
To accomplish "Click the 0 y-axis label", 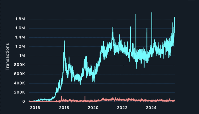I will point(24,102).
